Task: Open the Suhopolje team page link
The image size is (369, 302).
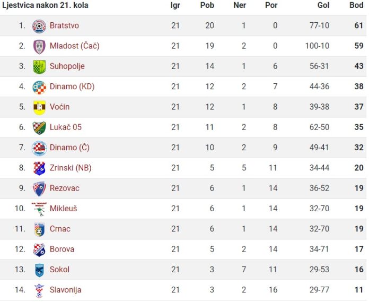Action: 67,66
